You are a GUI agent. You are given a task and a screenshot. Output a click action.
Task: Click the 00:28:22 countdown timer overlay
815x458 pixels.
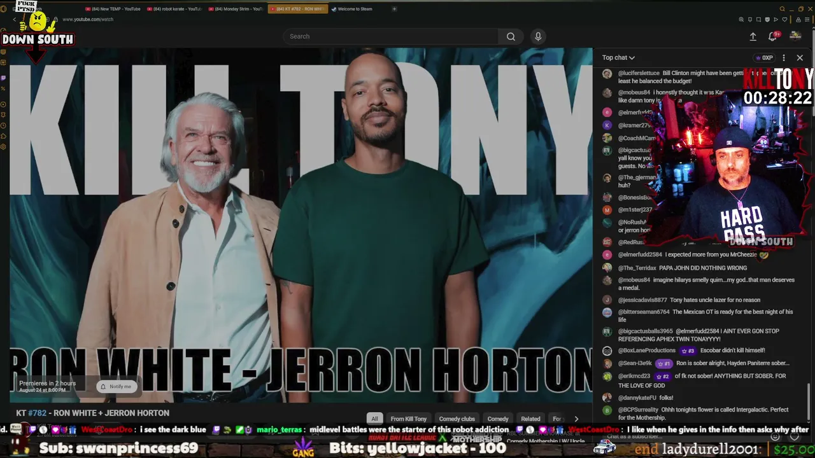pos(777,98)
